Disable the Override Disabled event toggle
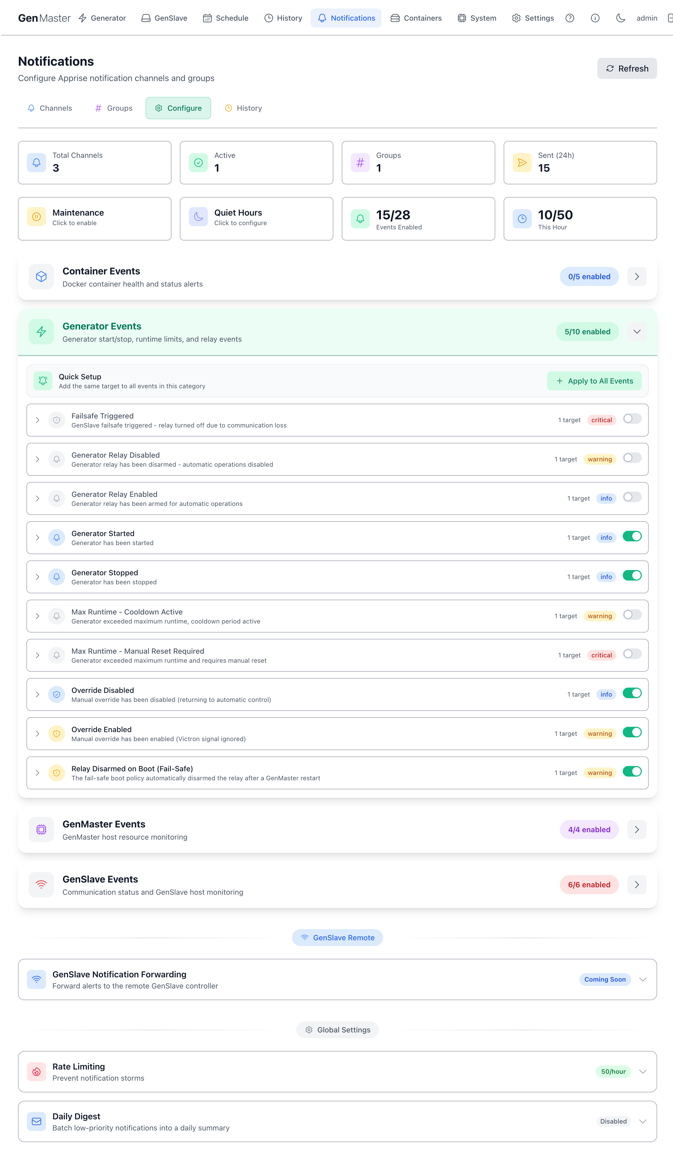 point(632,693)
